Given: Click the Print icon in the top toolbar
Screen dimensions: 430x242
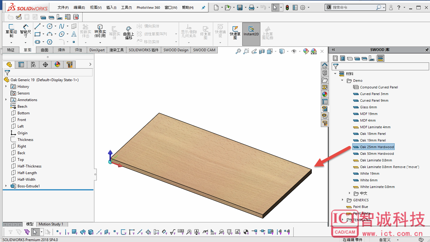Looking at the screenshot, I should pyautogui.click(x=251, y=8).
